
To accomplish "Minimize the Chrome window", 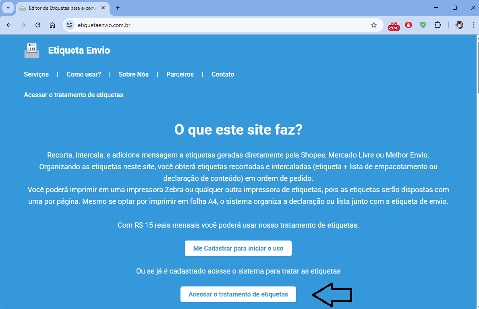I will 436,8.
